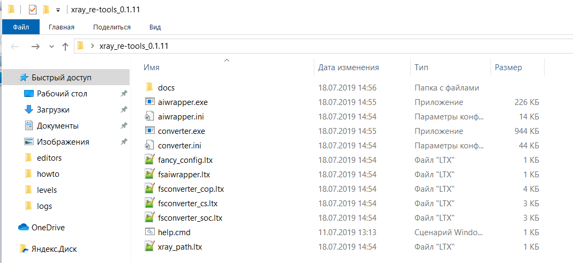Unpin Рабочий стол via its pin icon

click(x=124, y=94)
